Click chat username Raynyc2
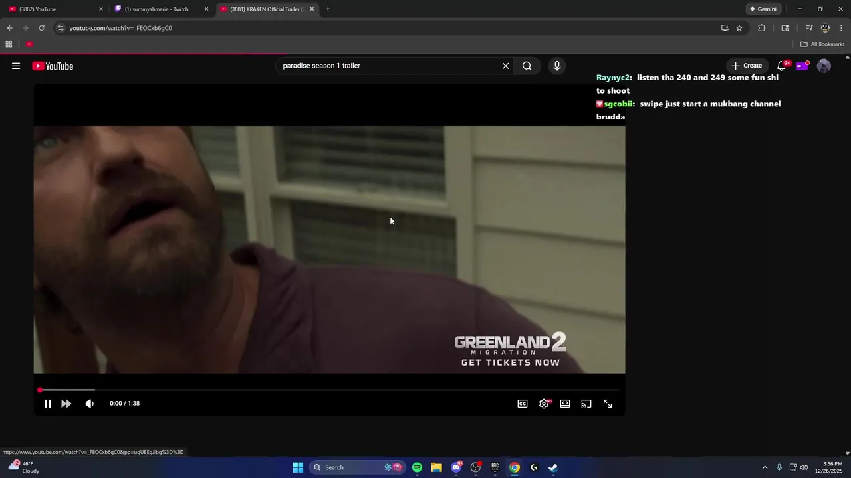 [x=614, y=78]
